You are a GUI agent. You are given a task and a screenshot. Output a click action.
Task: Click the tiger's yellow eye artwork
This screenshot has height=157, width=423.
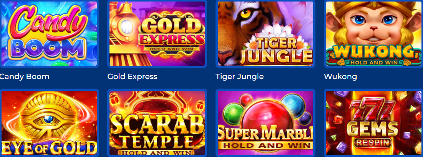coord(246,13)
